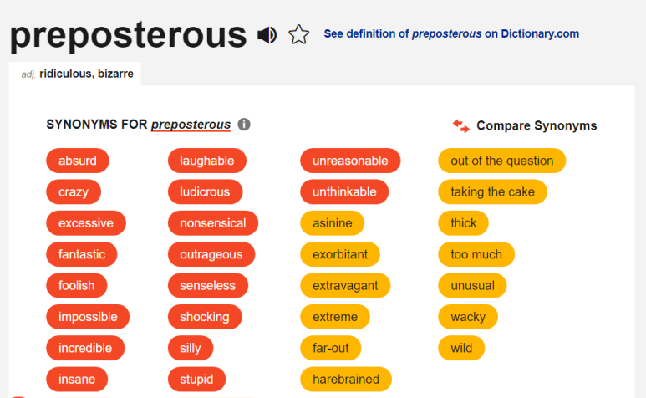Open the synonym 'exorbitant'
The height and width of the screenshot is (398, 646).
click(340, 255)
